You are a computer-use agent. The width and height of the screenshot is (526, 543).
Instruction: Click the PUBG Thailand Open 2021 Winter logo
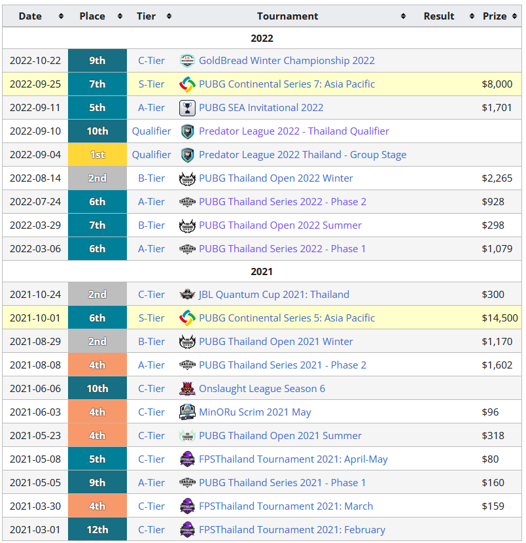point(187,342)
